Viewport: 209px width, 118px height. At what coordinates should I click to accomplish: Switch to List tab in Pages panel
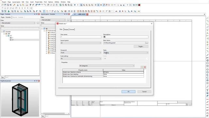tap(7, 77)
